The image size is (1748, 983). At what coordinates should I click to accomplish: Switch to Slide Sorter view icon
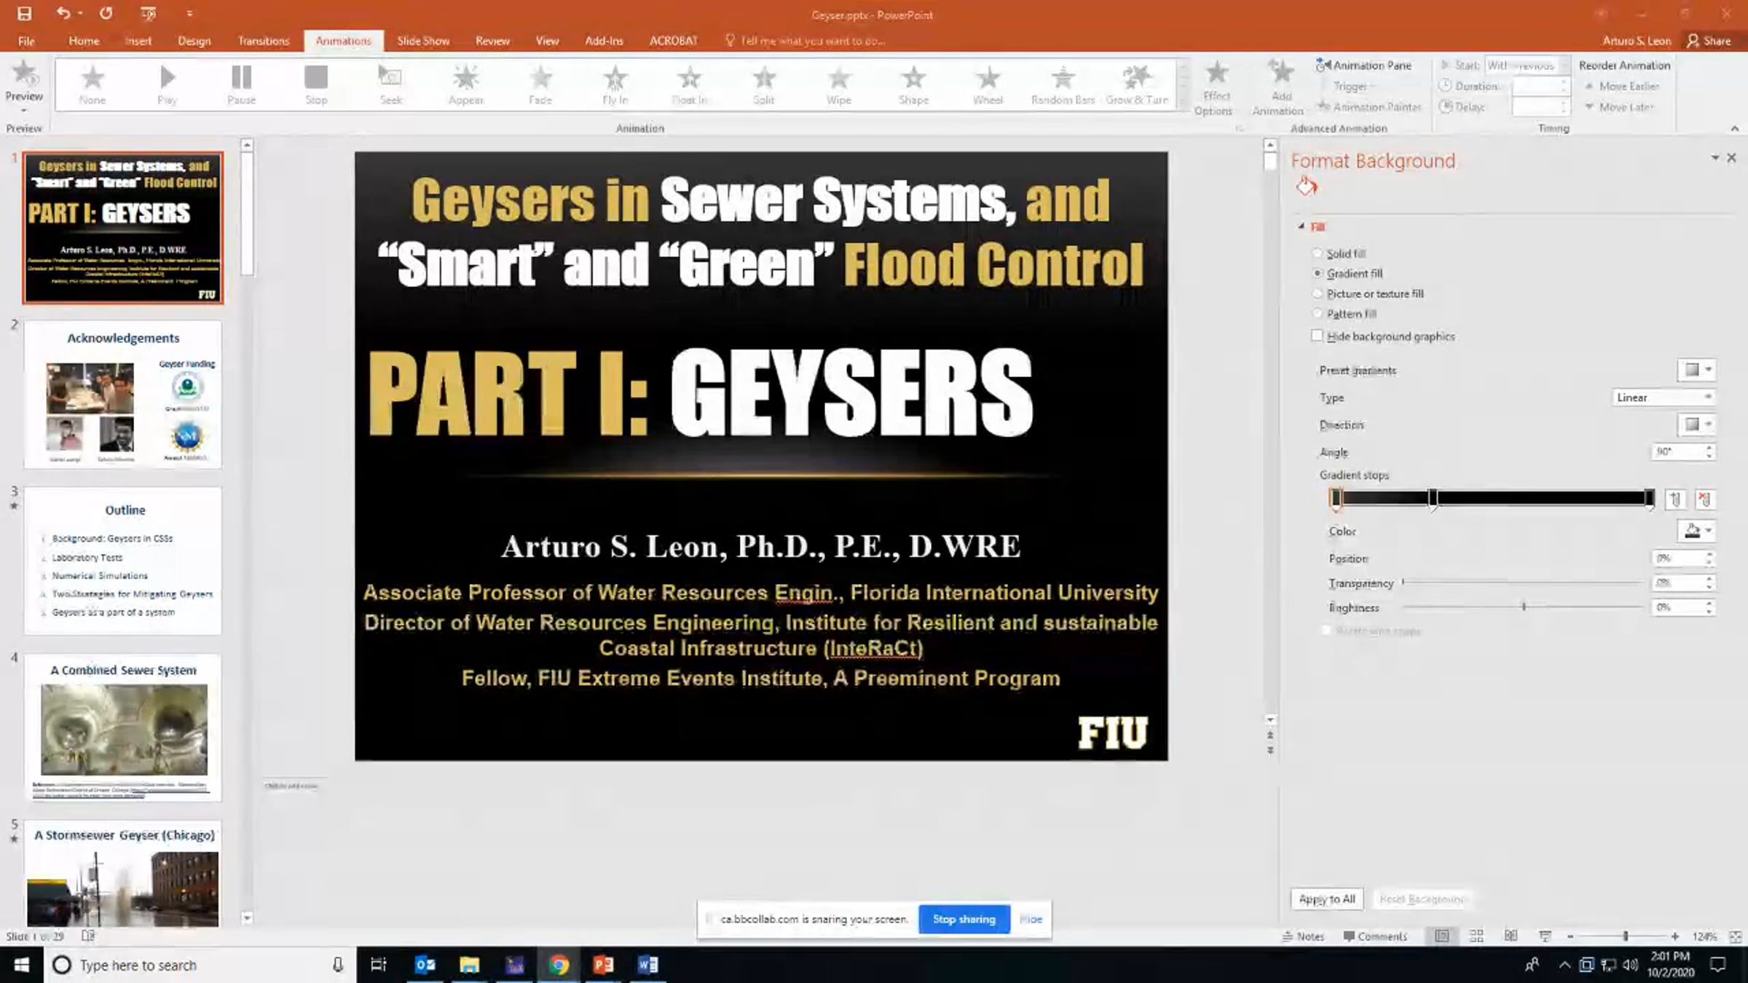[1476, 936]
